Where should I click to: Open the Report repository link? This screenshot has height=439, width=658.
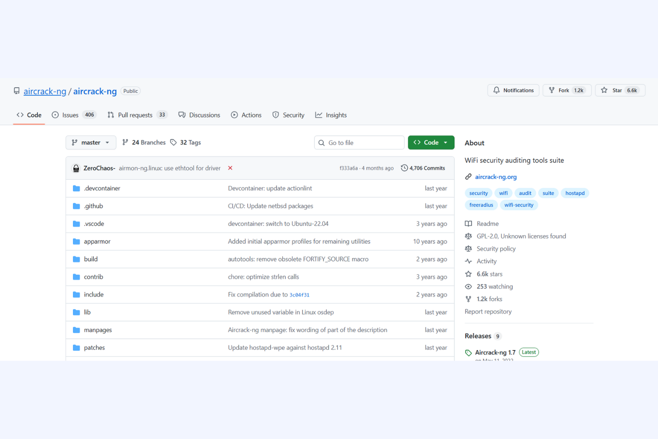tap(488, 311)
